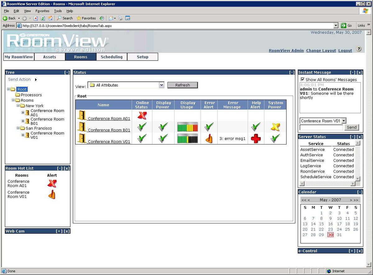The image size is (373, 275).
Task: Expand the Conference Room V01 tree node
Action: coord(22,135)
